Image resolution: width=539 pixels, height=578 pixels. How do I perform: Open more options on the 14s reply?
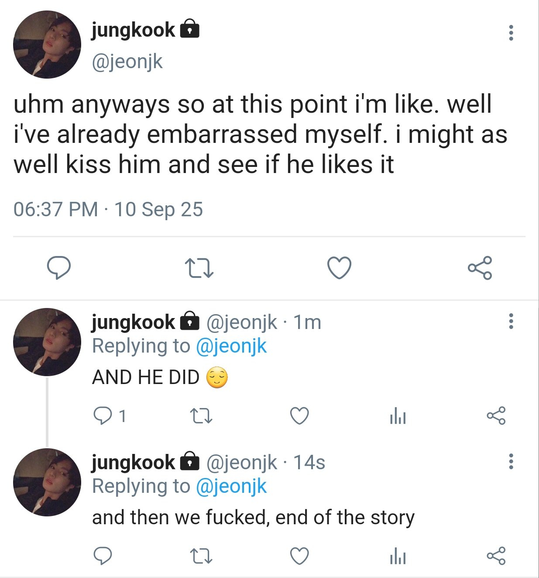click(511, 461)
